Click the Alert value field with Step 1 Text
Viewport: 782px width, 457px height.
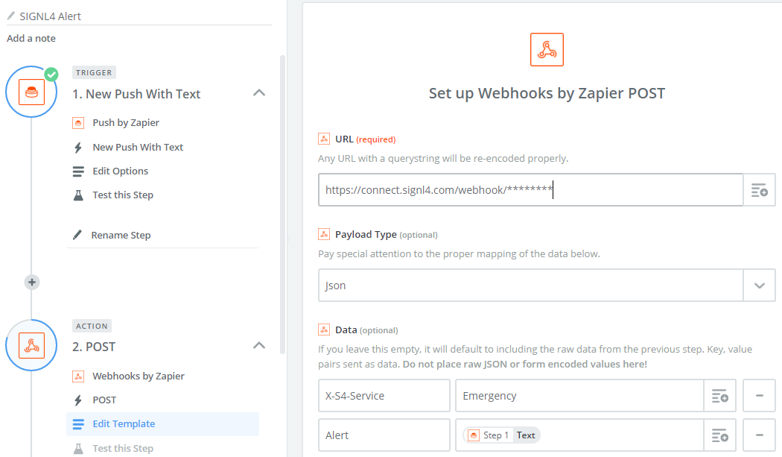click(x=579, y=435)
